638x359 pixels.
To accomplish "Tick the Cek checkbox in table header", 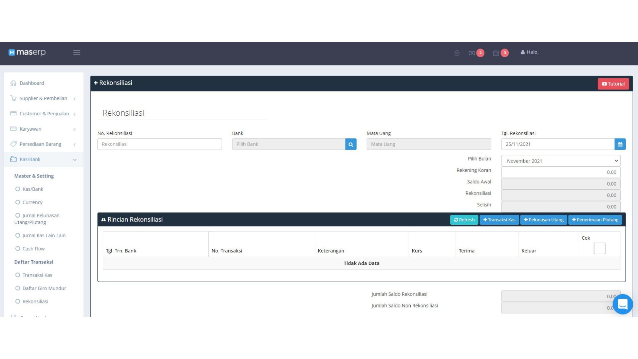I will (x=599, y=249).
